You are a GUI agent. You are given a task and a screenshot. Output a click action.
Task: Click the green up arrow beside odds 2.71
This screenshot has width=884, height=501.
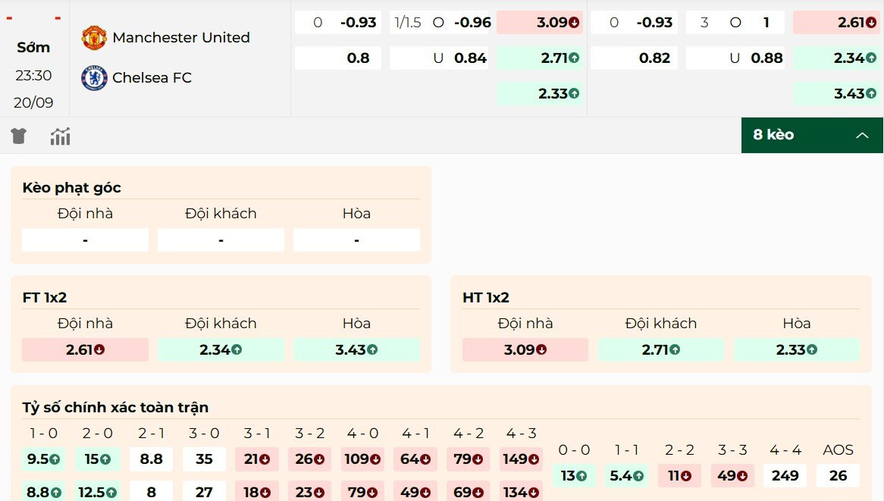[x=574, y=57]
